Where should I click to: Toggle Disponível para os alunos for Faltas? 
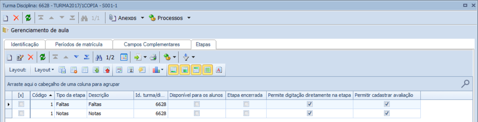click(x=197, y=104)
